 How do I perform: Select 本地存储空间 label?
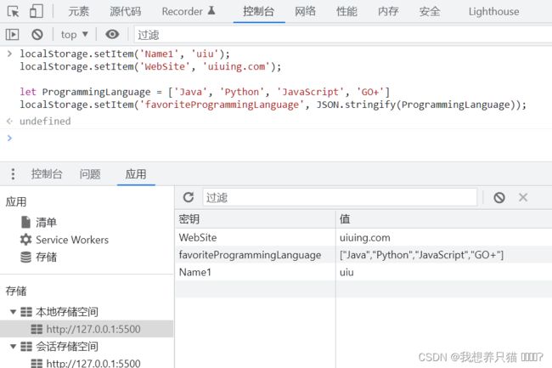pyautogui.click(x=67, y=312)
